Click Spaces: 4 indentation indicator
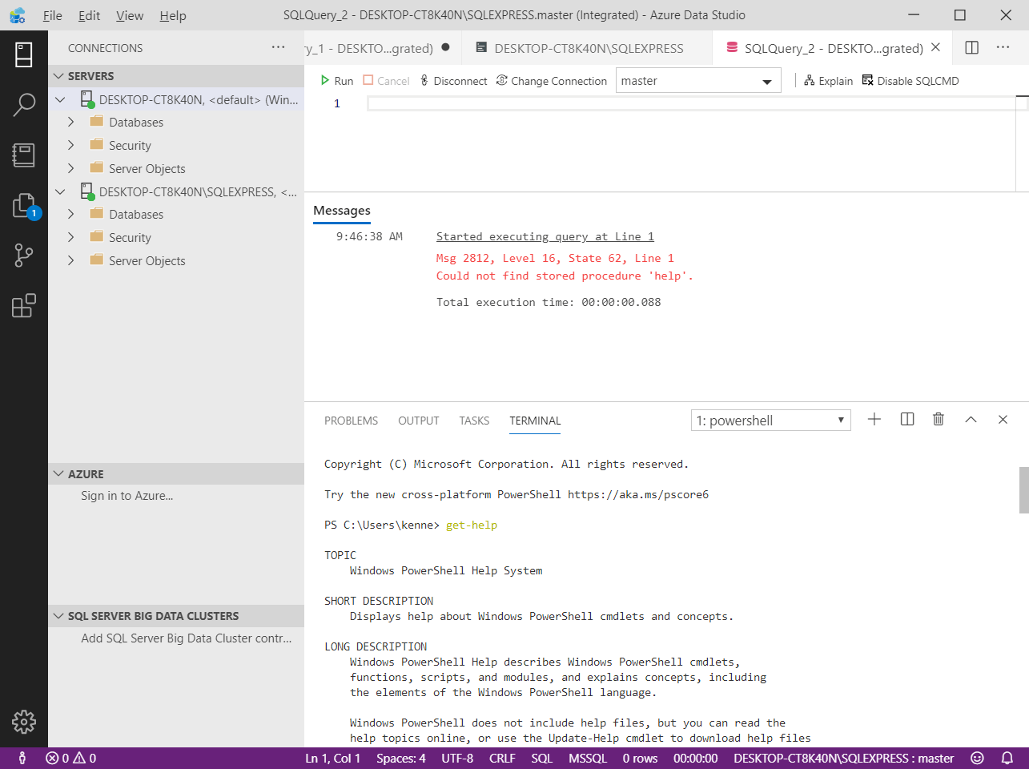The image size is (1029, 769). [401, 759]
